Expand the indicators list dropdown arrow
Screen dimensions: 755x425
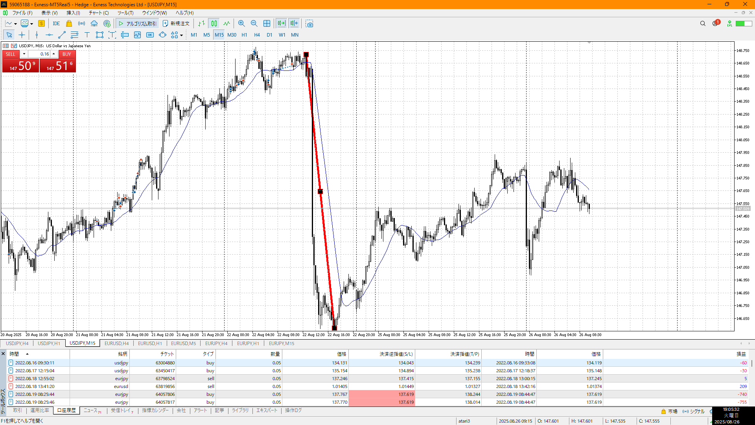point(31,24)
